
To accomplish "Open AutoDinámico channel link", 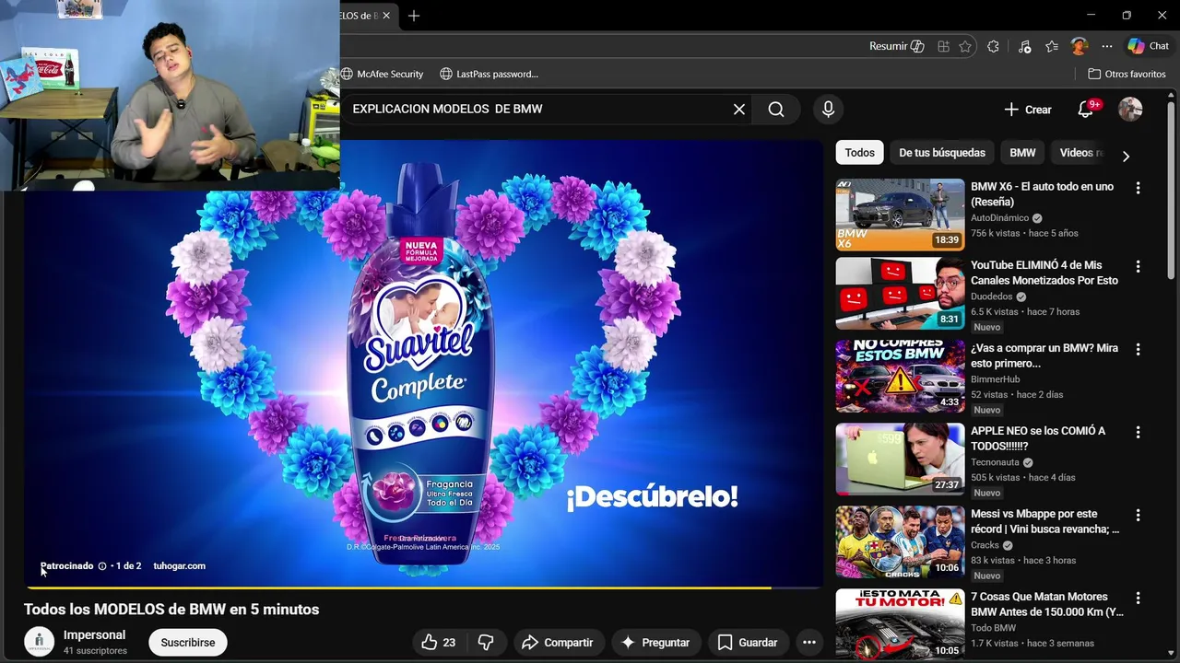I will click(999, 218).
